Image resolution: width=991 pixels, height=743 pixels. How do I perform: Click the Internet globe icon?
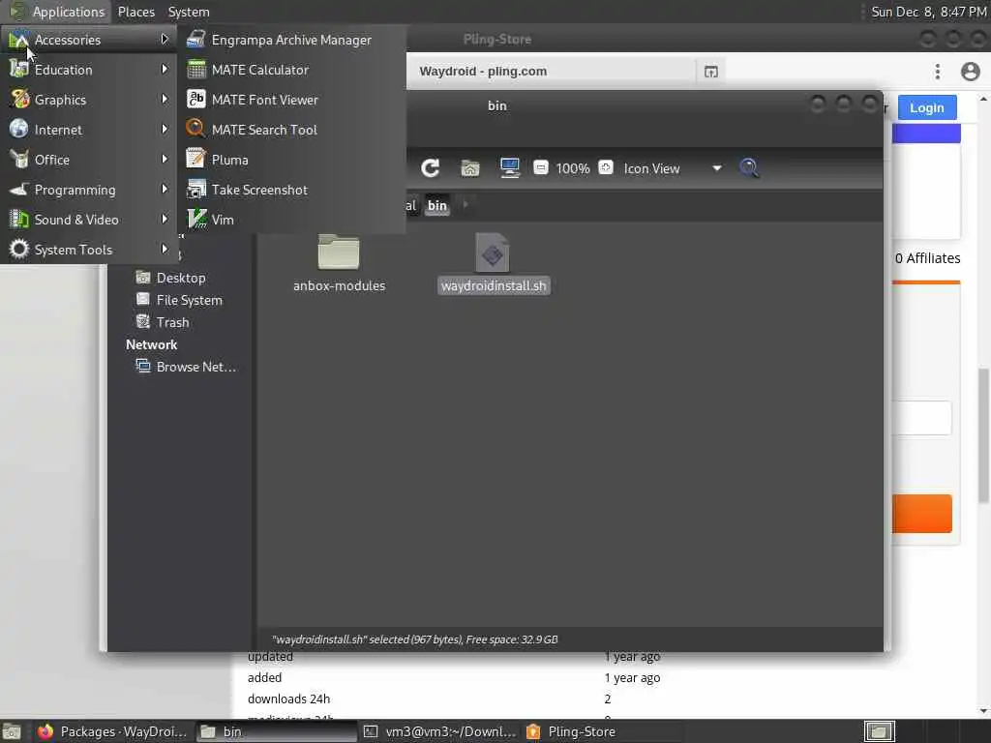19,129
